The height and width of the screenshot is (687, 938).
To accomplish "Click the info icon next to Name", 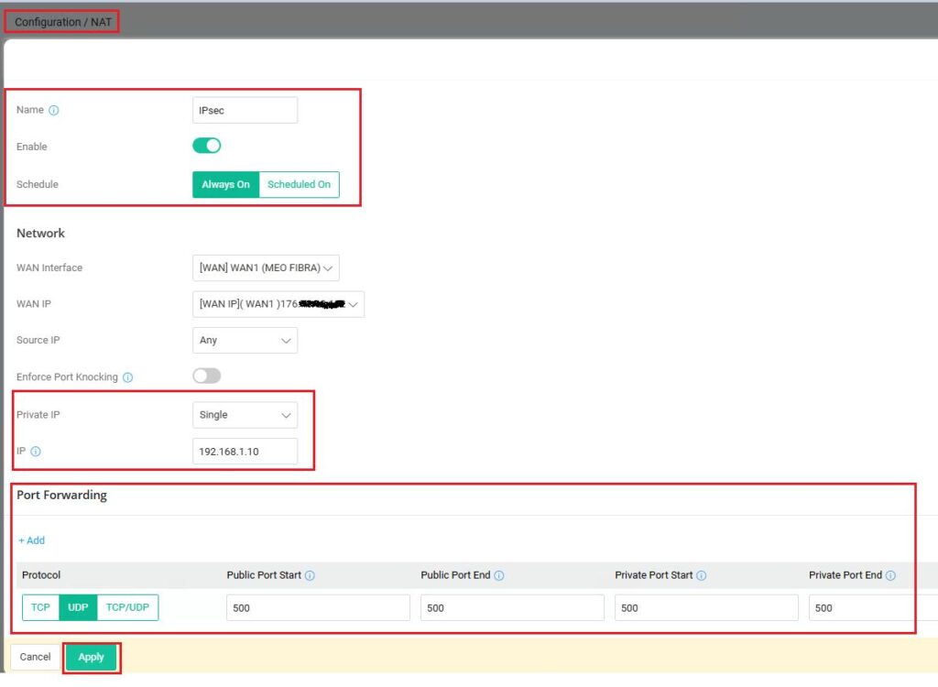I will tap(53, 110).
